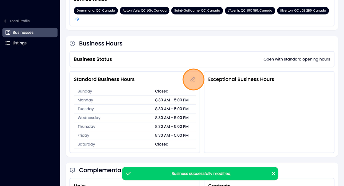Click the Sunday row label
This screenshot has height=186, width=344.
click(85, 91)
